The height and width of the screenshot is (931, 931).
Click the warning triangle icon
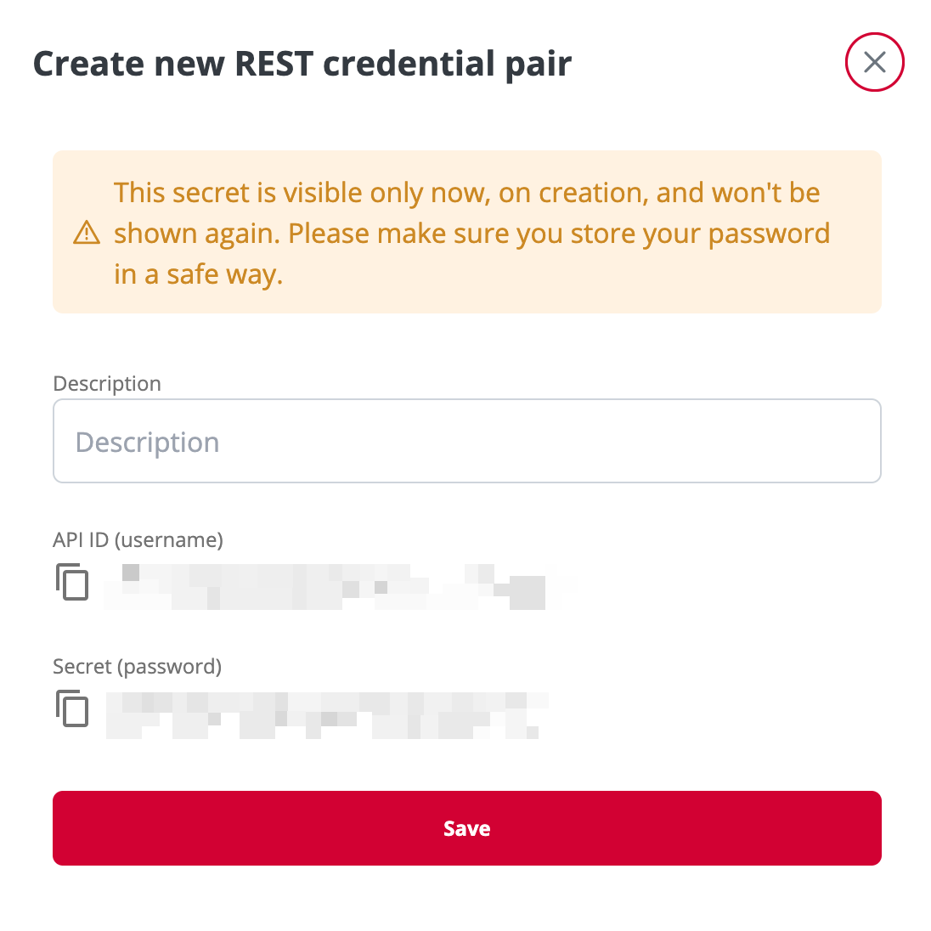click(87, 232)
